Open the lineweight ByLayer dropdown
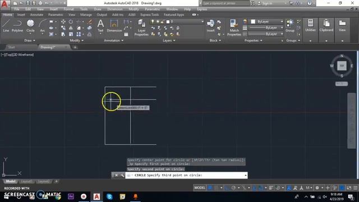359x202 pixels. pyautogui.click(x=266, y=27)
